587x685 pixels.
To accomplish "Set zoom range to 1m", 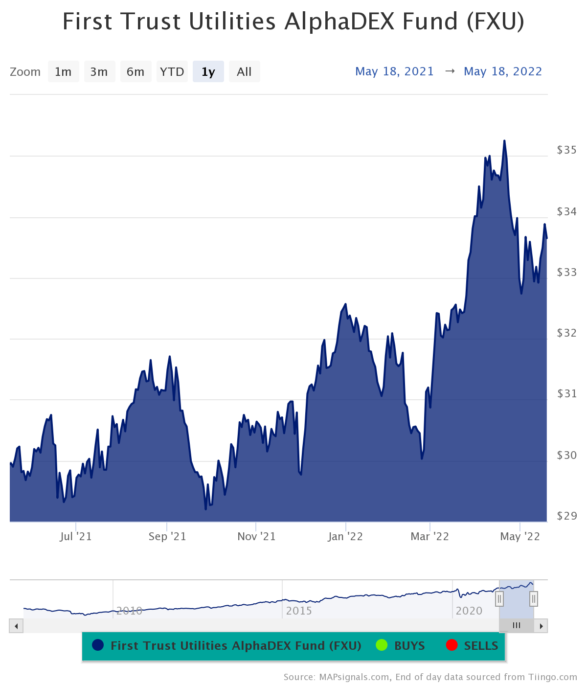I will [63, 72].
